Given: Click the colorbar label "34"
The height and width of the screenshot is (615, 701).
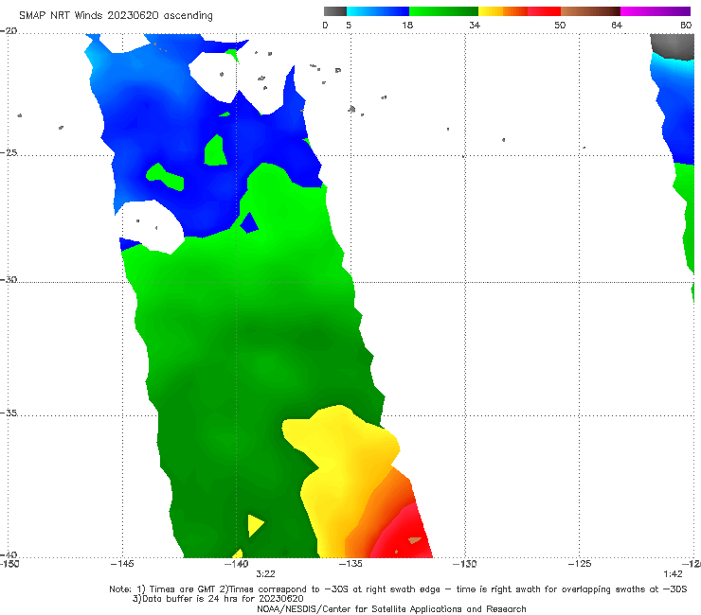Looking at the screenshot, I should 475,25.
